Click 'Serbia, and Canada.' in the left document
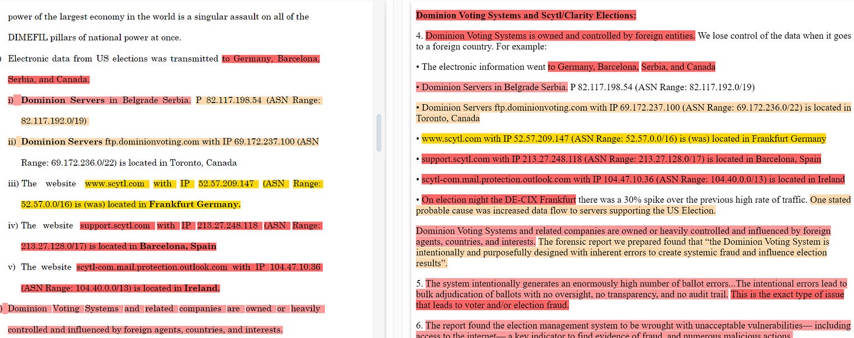This screenshot has width=854, height=338. (49, 79)
